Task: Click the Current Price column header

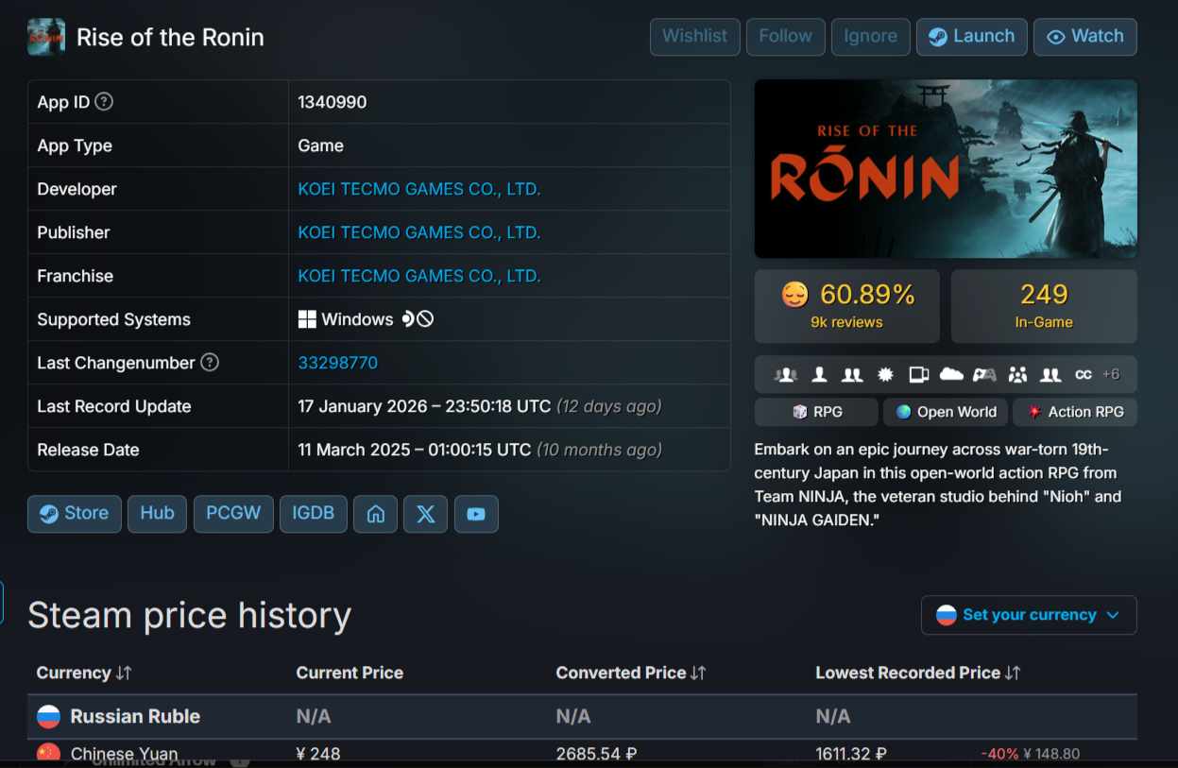Action: tap(350, 673)
